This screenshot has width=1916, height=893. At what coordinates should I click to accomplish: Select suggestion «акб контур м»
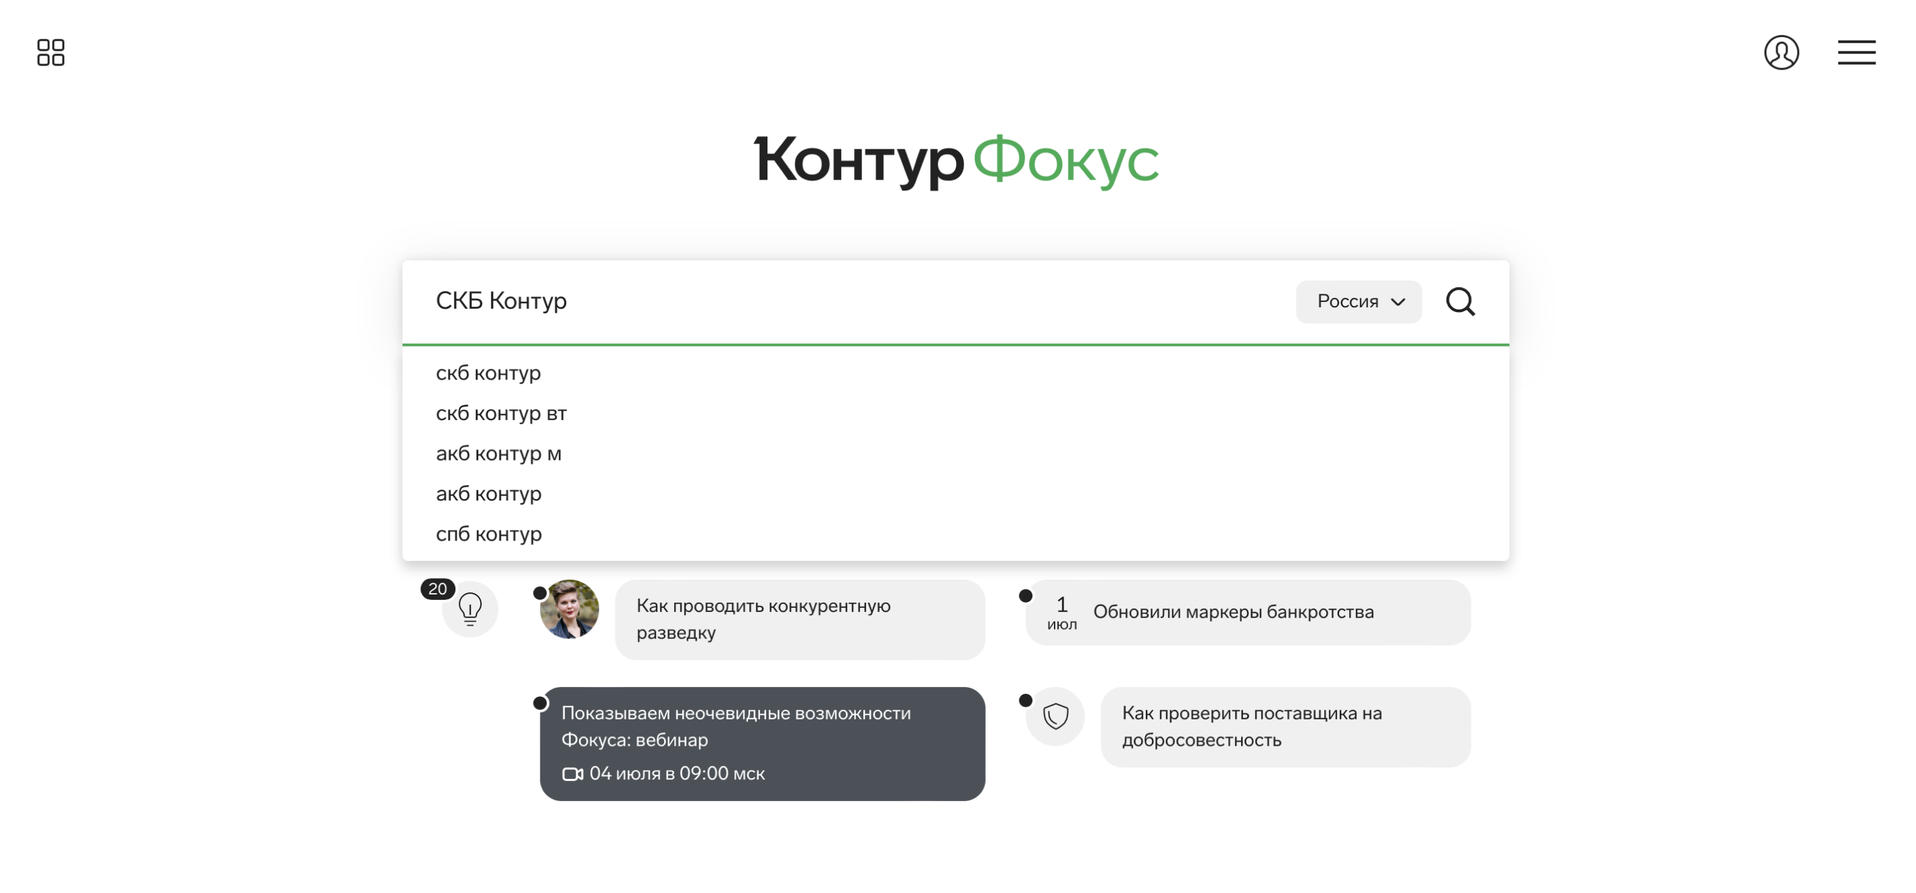[x=955, y=453]
